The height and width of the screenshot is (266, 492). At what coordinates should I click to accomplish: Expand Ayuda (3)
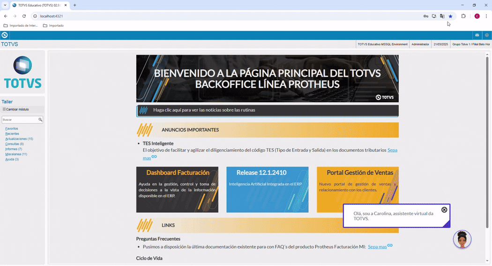tap(12, 159)
